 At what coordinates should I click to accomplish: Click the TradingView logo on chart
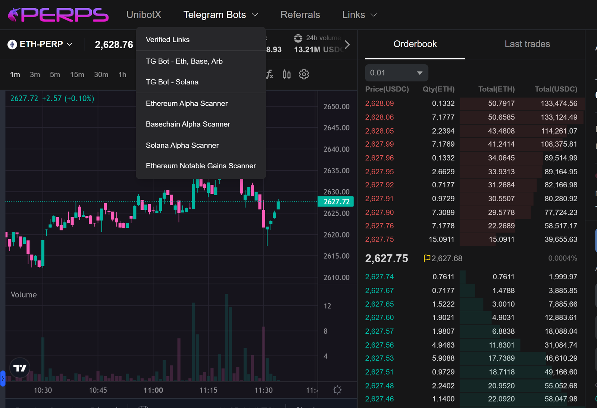20,368
